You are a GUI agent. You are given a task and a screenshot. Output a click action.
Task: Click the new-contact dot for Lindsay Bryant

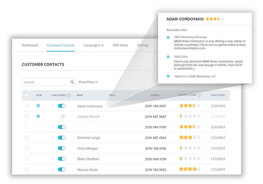click(38, 116)
